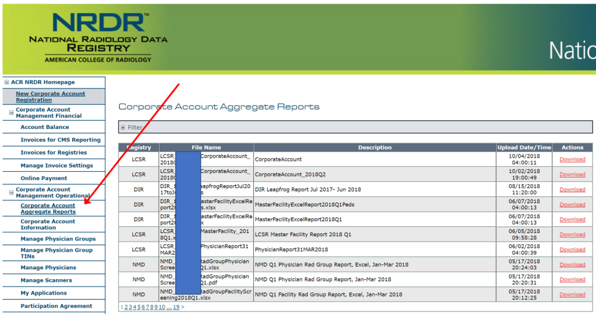Expand the Filter panel plus icon
Screen dimensions: 596x314
coord(123,127)
